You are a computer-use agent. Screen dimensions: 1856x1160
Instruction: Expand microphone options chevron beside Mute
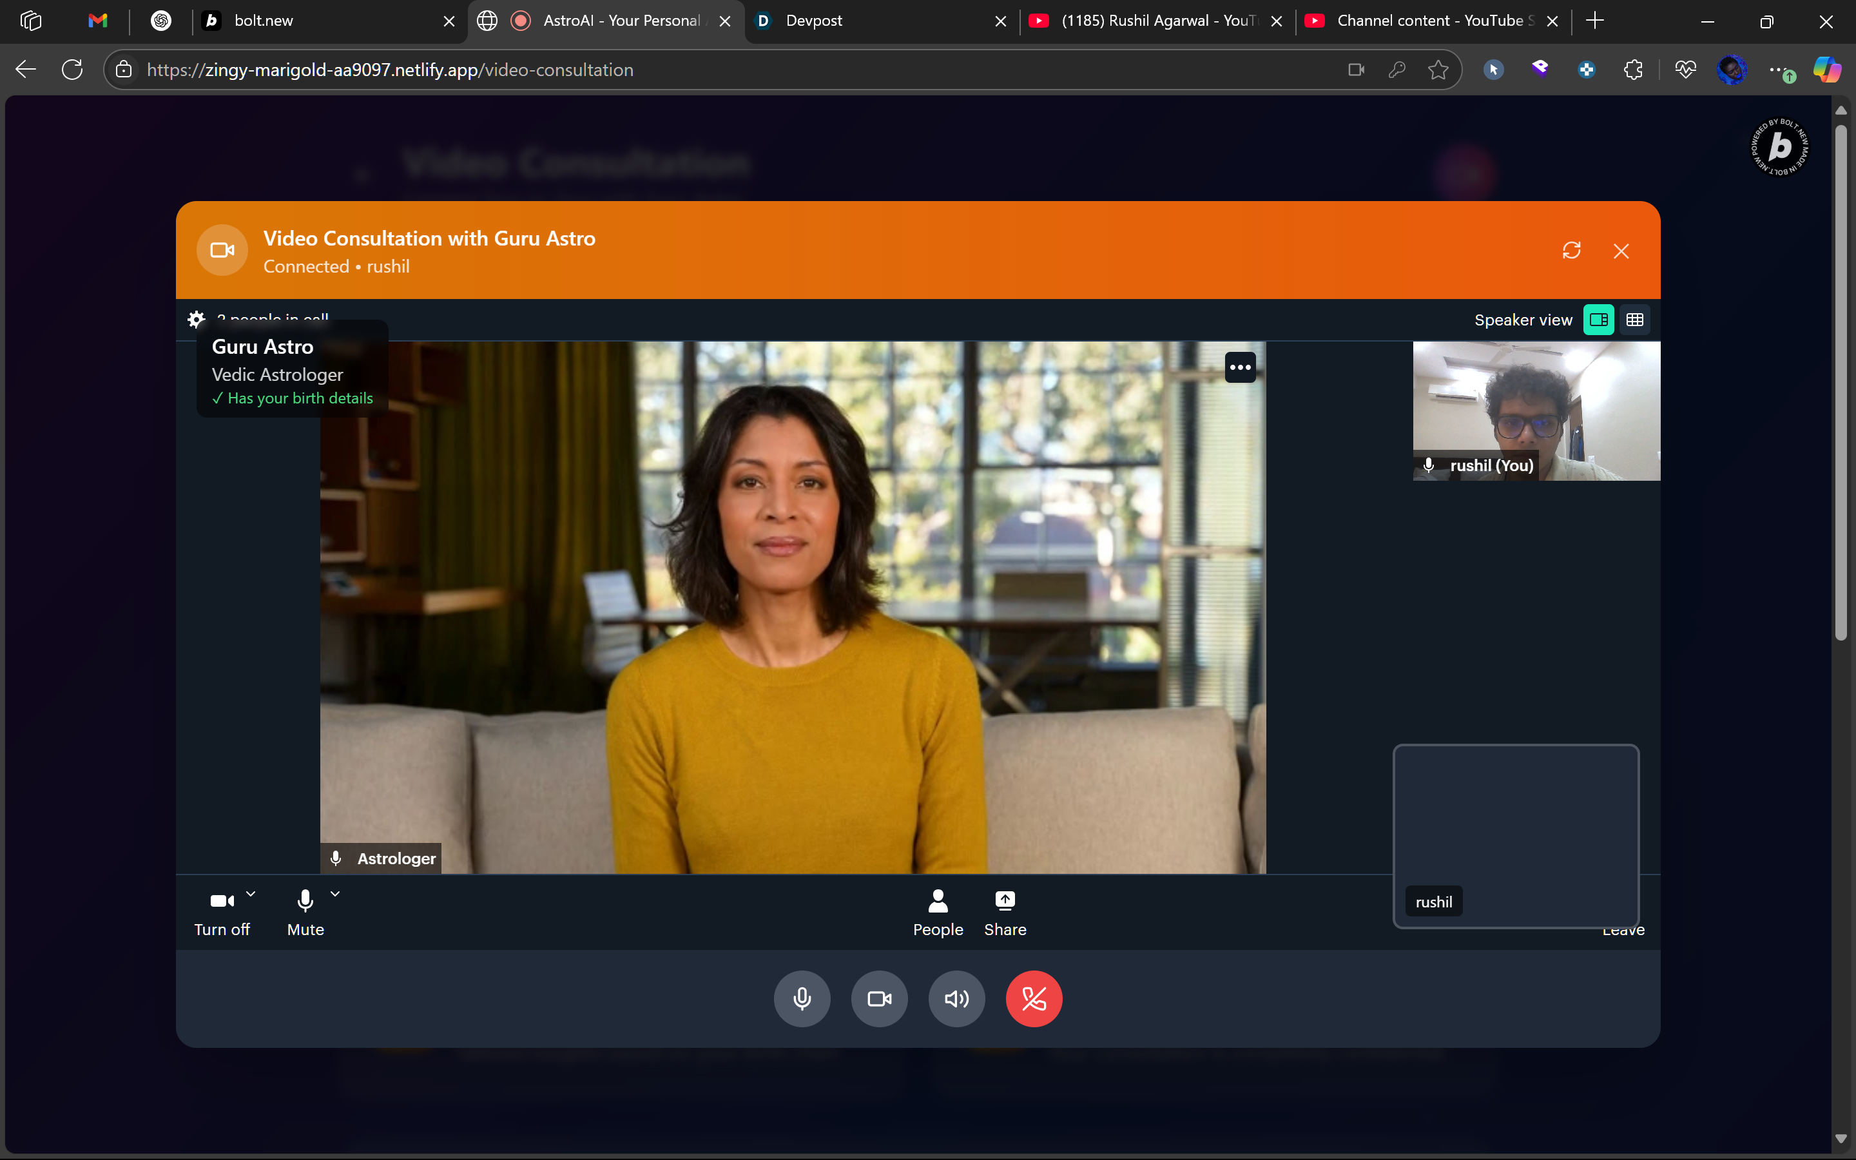(x=335, y=894)
